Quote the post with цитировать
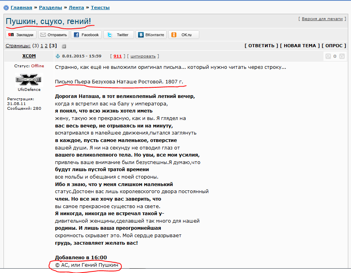 point(143,56)
